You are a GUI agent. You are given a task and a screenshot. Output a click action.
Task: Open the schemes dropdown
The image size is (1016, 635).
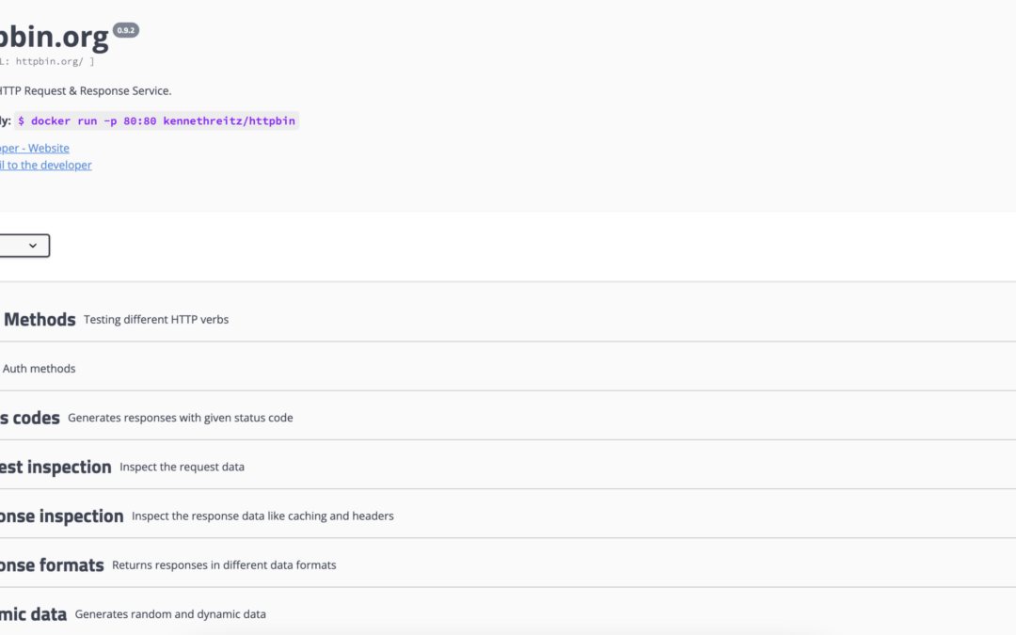pos(24,246)
